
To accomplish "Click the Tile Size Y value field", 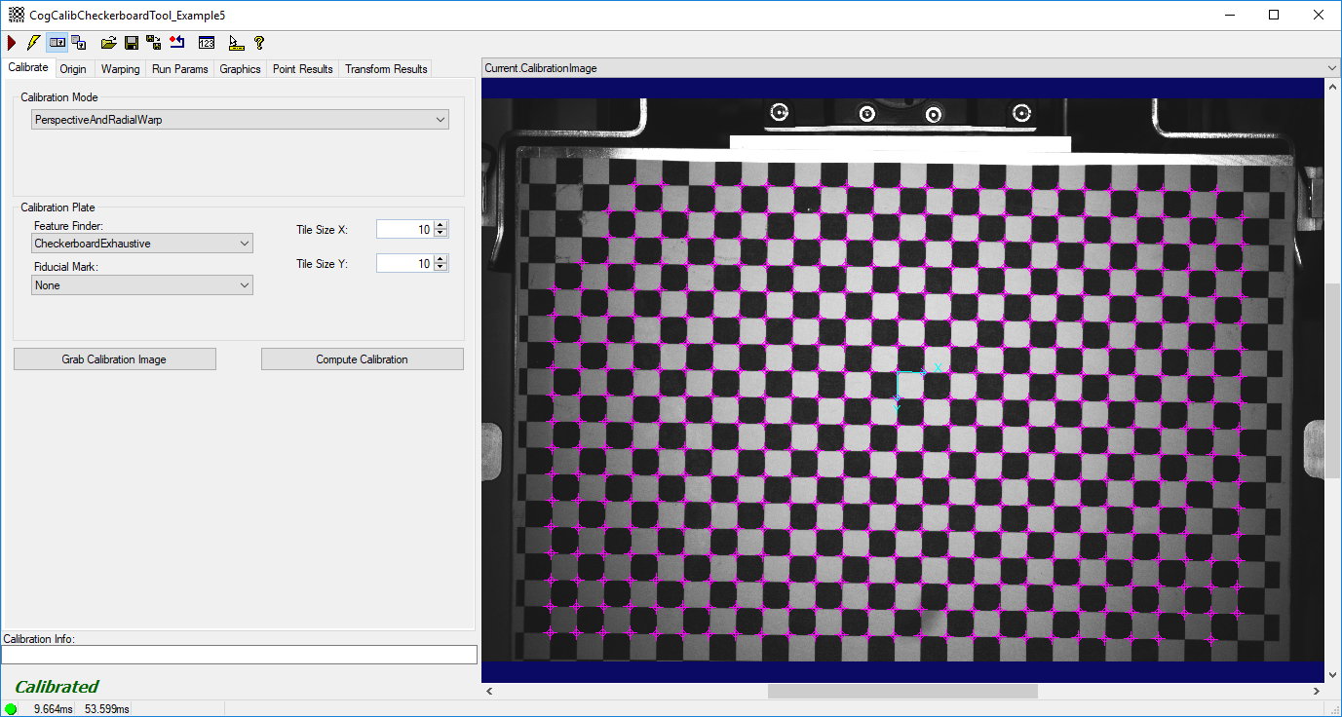I will (404, 264).
